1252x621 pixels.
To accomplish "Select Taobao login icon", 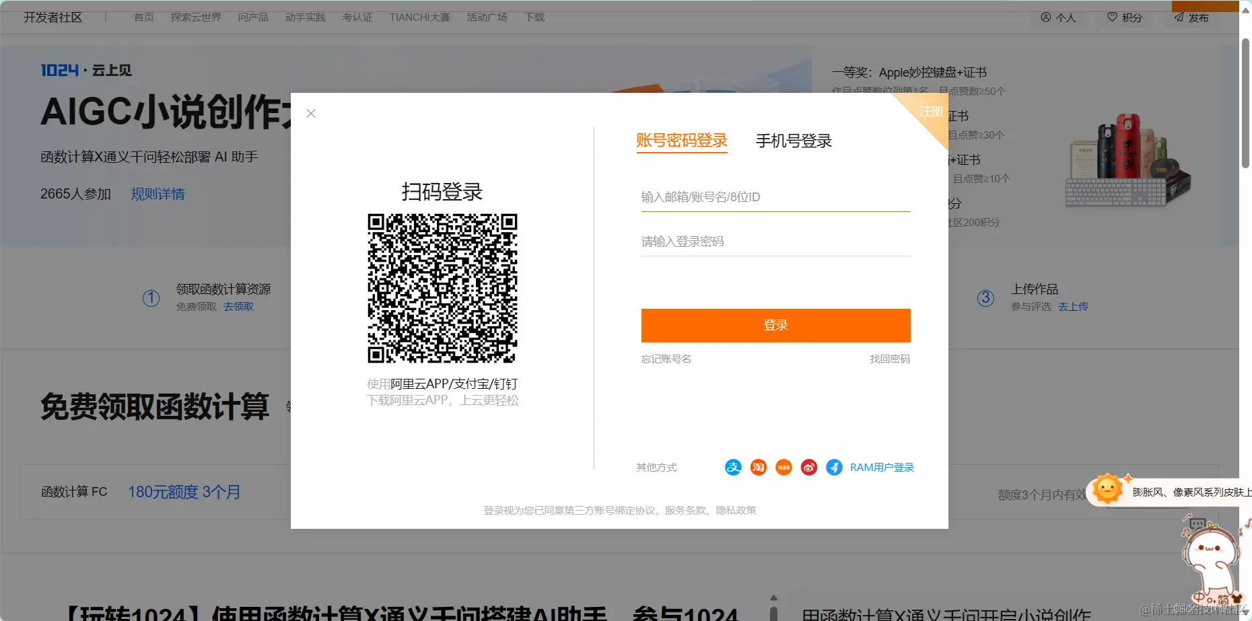I will (x=758, y=466).
